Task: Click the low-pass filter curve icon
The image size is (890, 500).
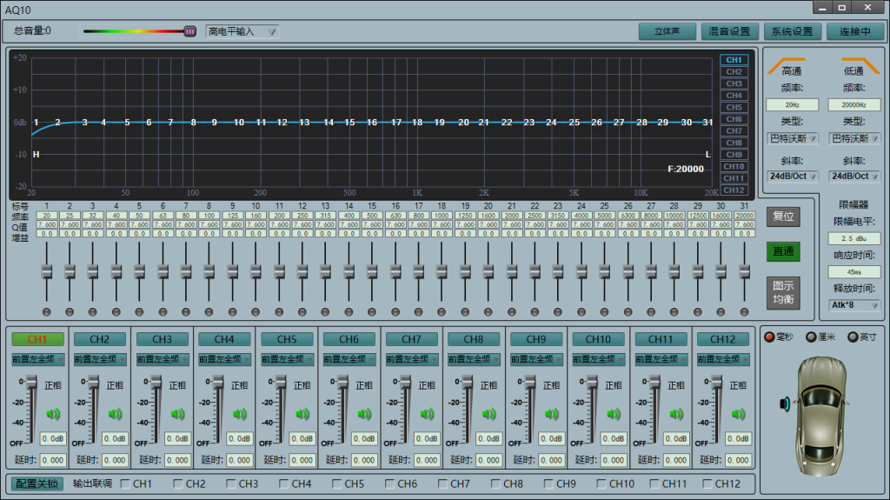Action: [860, 65]
